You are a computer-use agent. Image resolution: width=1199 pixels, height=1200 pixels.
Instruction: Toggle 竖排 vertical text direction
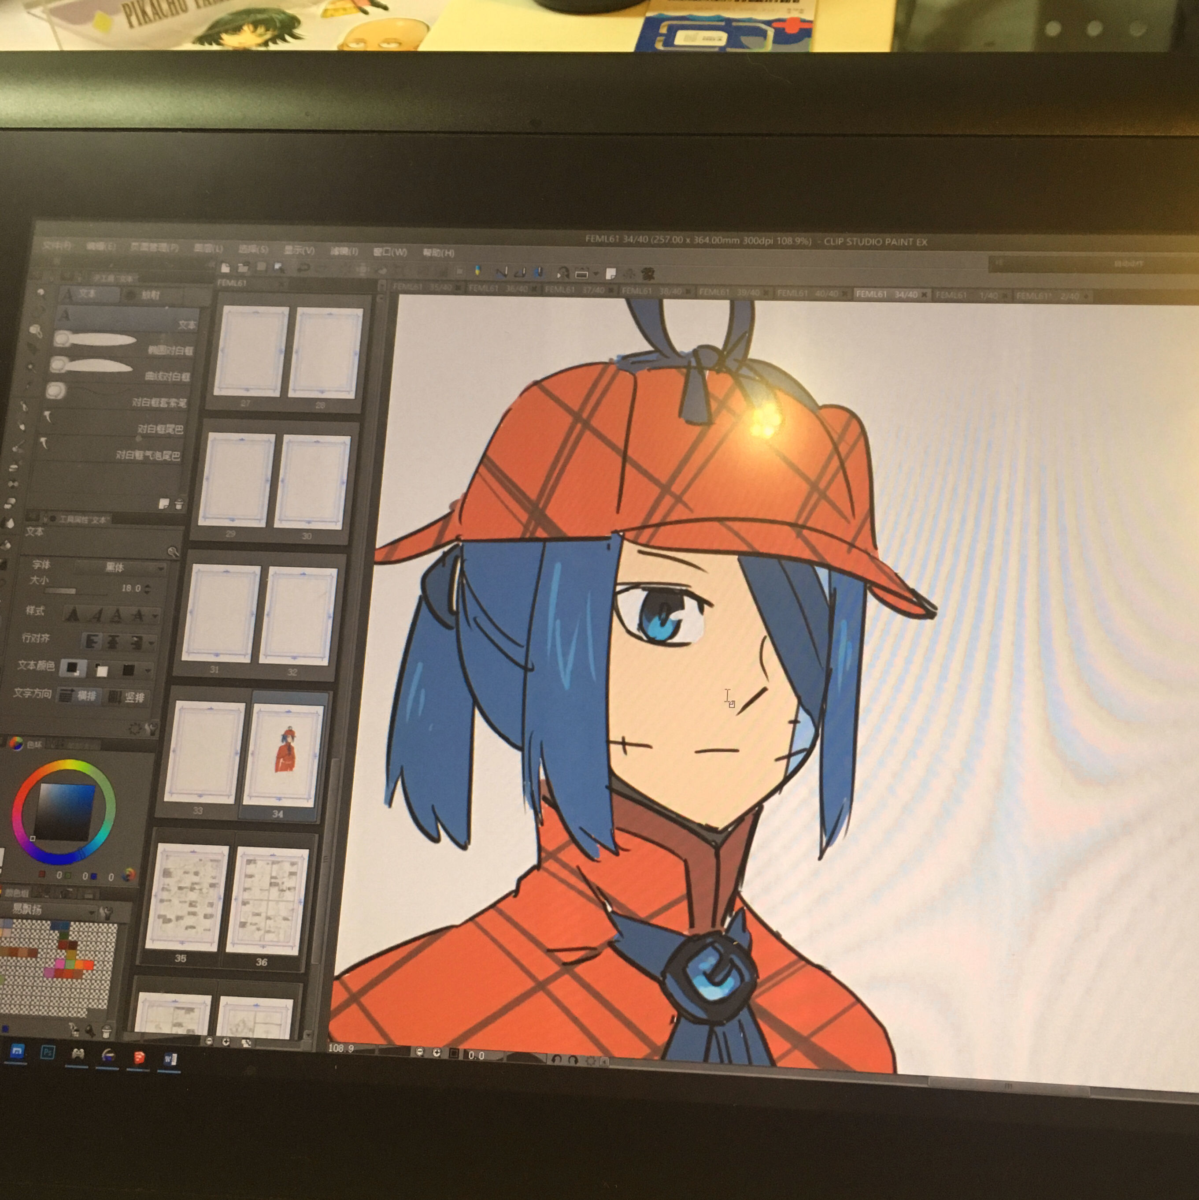pos(127,698)
